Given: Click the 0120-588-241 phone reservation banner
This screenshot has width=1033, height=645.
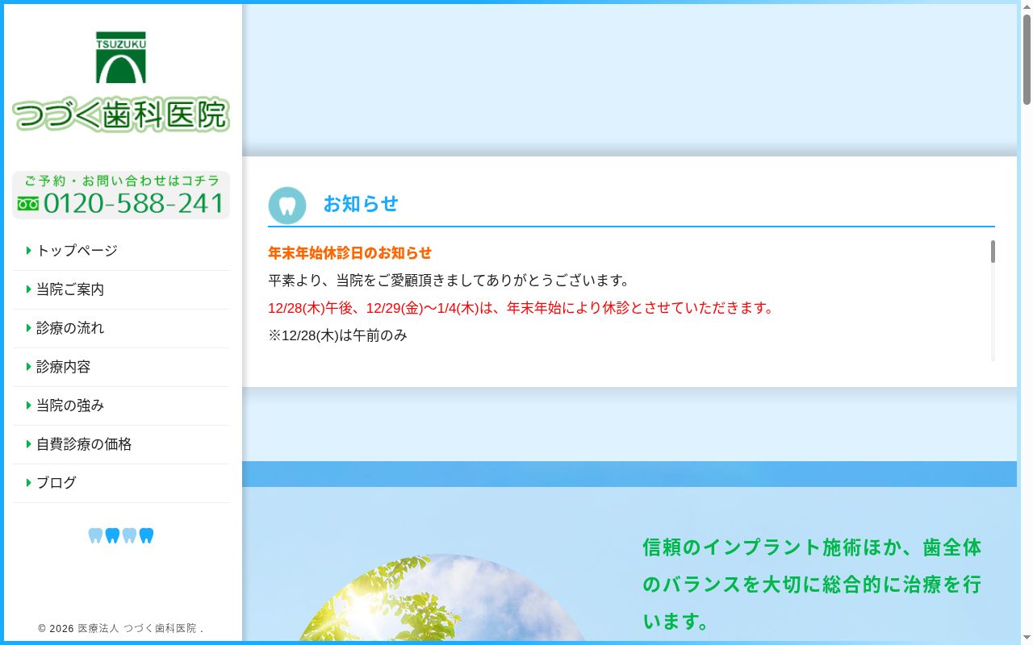Looking at the screenshot, I should point(121,195).
